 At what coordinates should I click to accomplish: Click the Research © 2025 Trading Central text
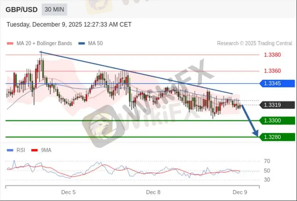coord(255,43)
